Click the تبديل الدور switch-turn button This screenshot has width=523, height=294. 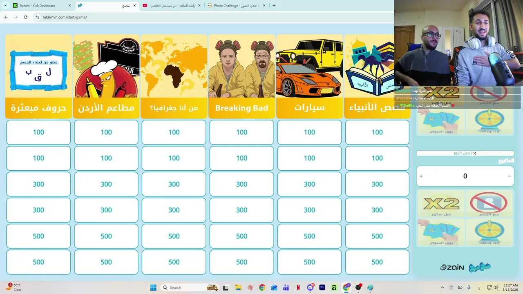pyautogui.click(x=465, y=153)
